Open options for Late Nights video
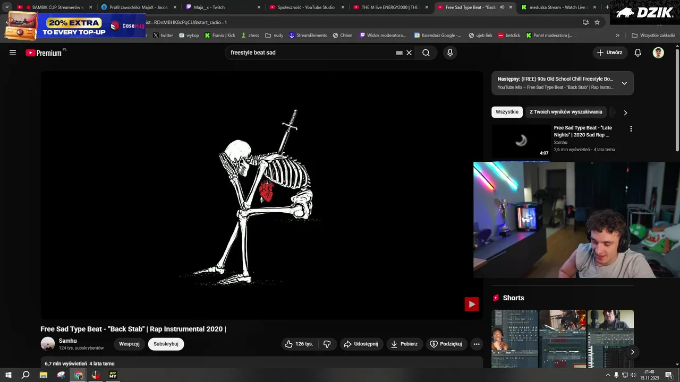Image resolution: width=680 pixels, height=382 pixels. [631, 129]
